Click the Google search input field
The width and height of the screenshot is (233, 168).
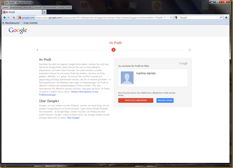point(199,17)
